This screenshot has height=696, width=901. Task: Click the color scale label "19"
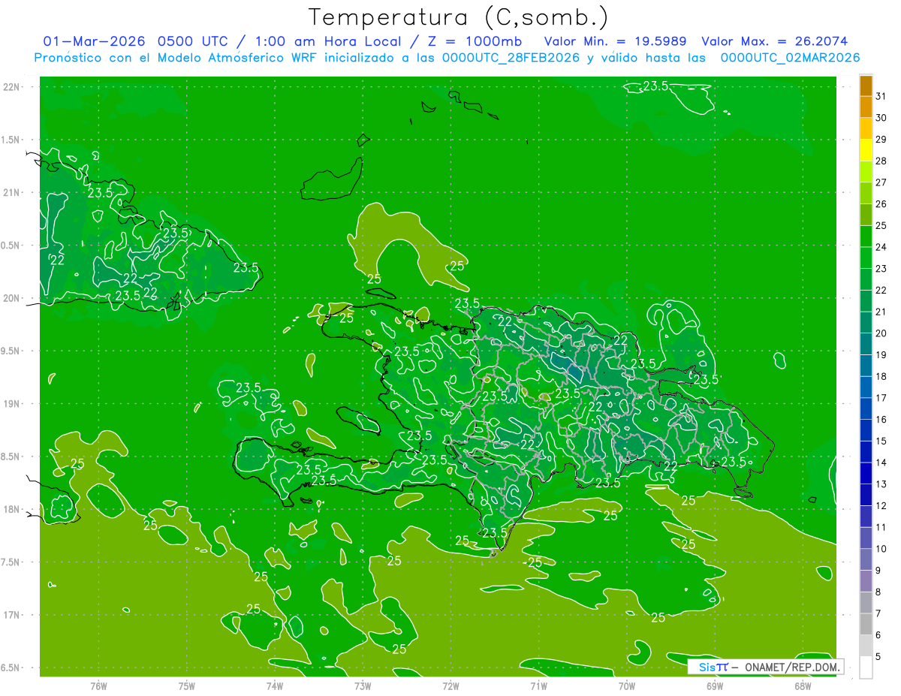tap(881, 355)
